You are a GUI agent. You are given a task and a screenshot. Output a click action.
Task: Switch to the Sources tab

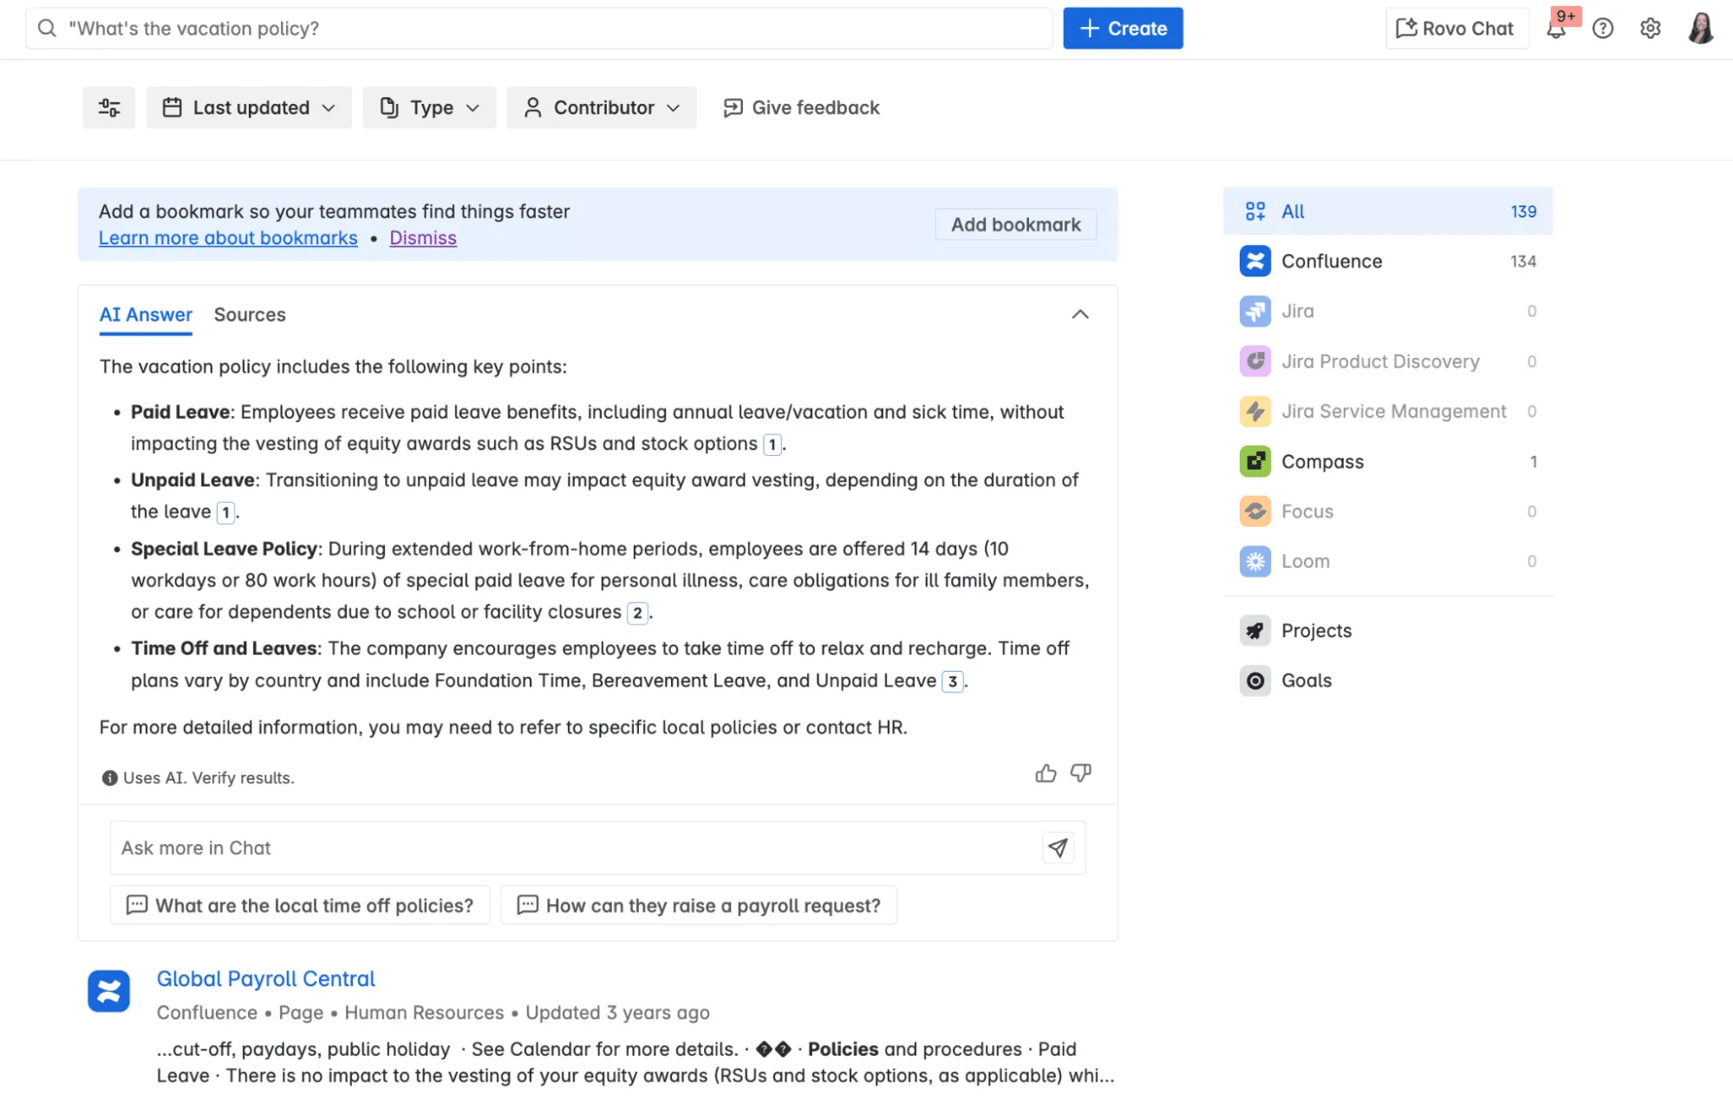coord(250,315)
